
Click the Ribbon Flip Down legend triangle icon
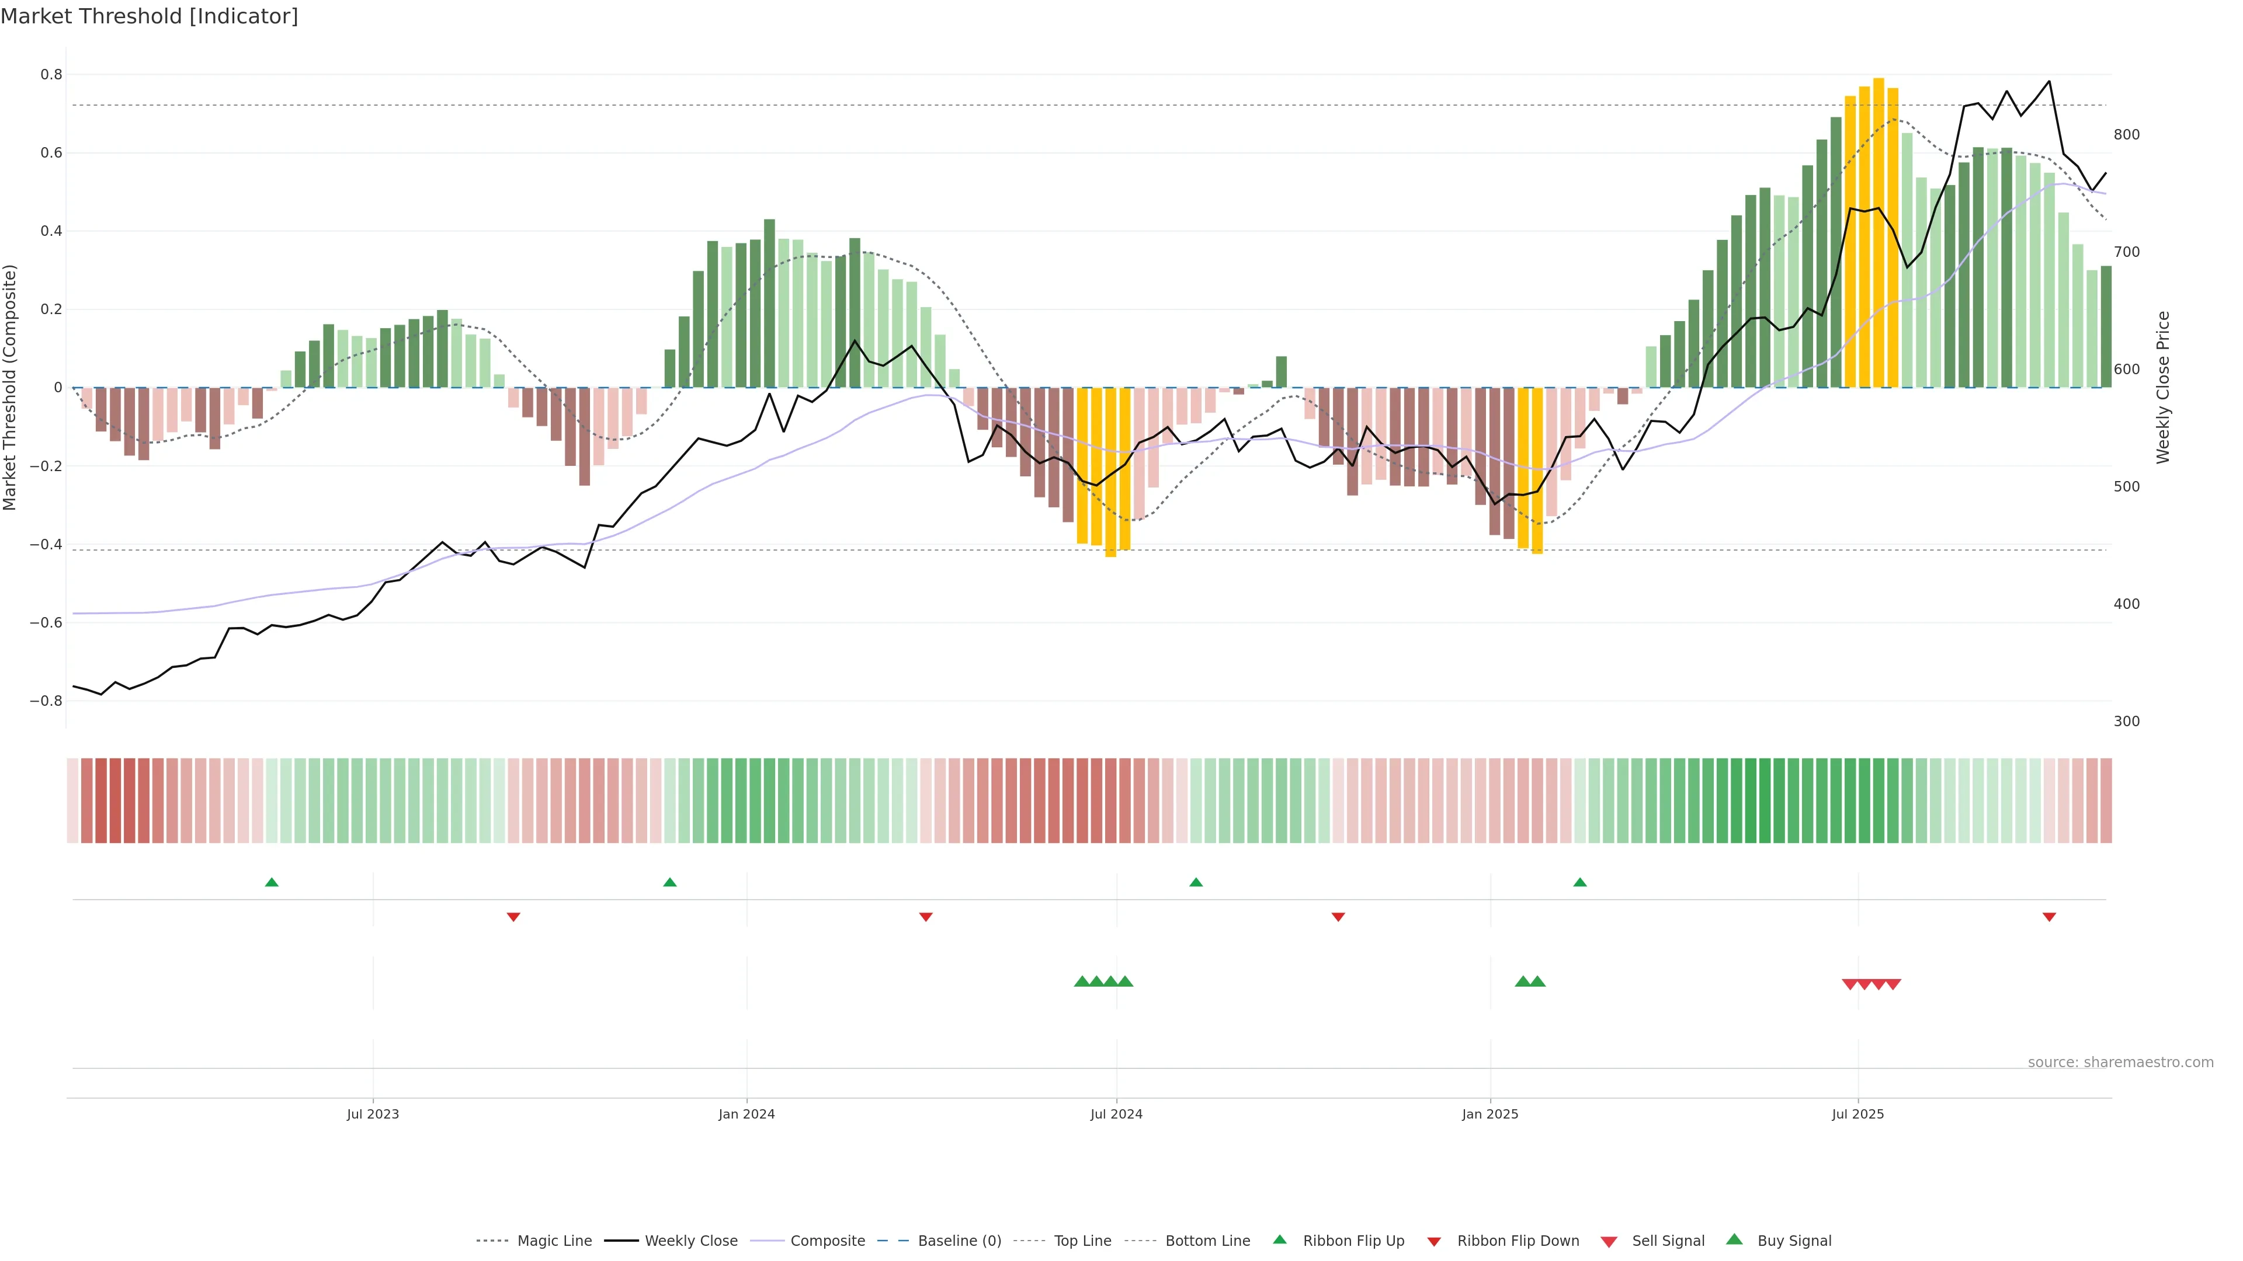point(1433,1242)
